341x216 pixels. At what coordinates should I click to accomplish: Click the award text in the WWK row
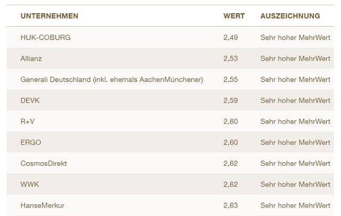(x=295, y=184)
